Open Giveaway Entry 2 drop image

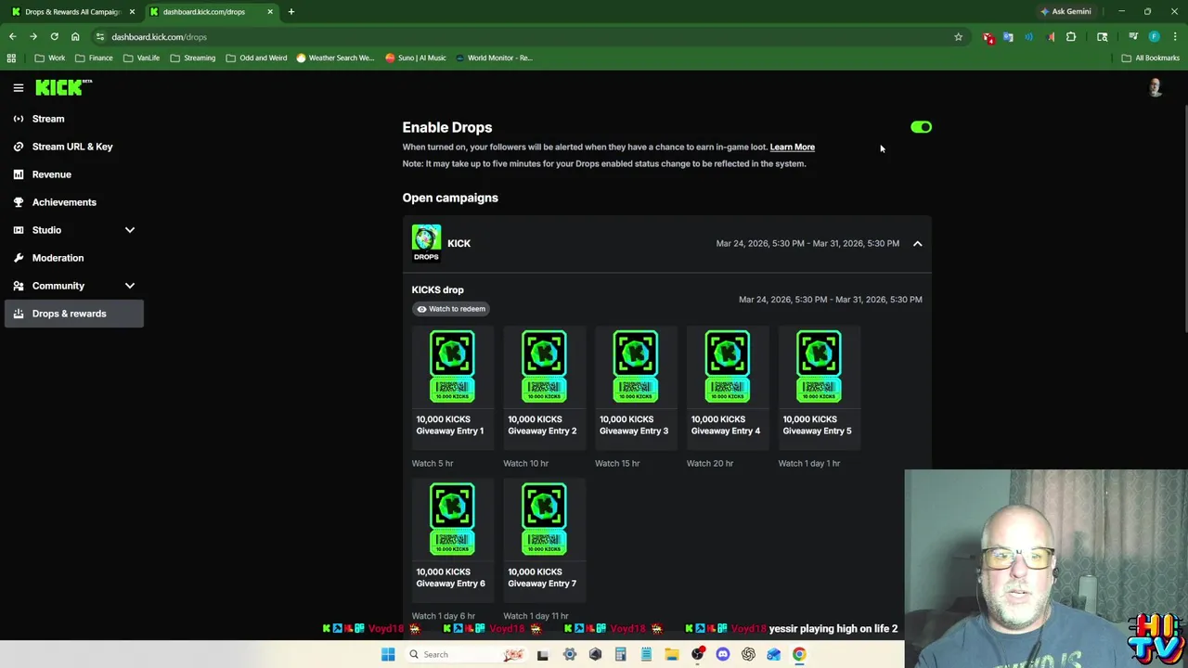click(544, 366)
